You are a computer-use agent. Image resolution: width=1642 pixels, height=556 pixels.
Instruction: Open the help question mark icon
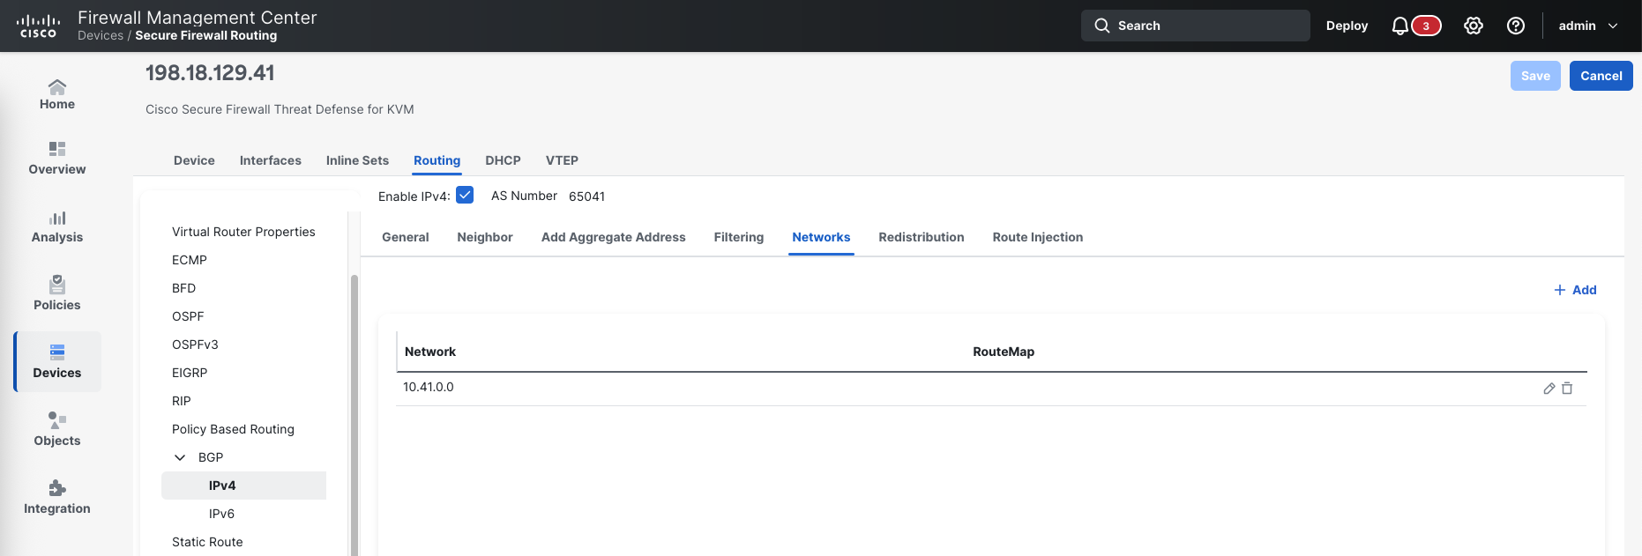click(1515, 26)
